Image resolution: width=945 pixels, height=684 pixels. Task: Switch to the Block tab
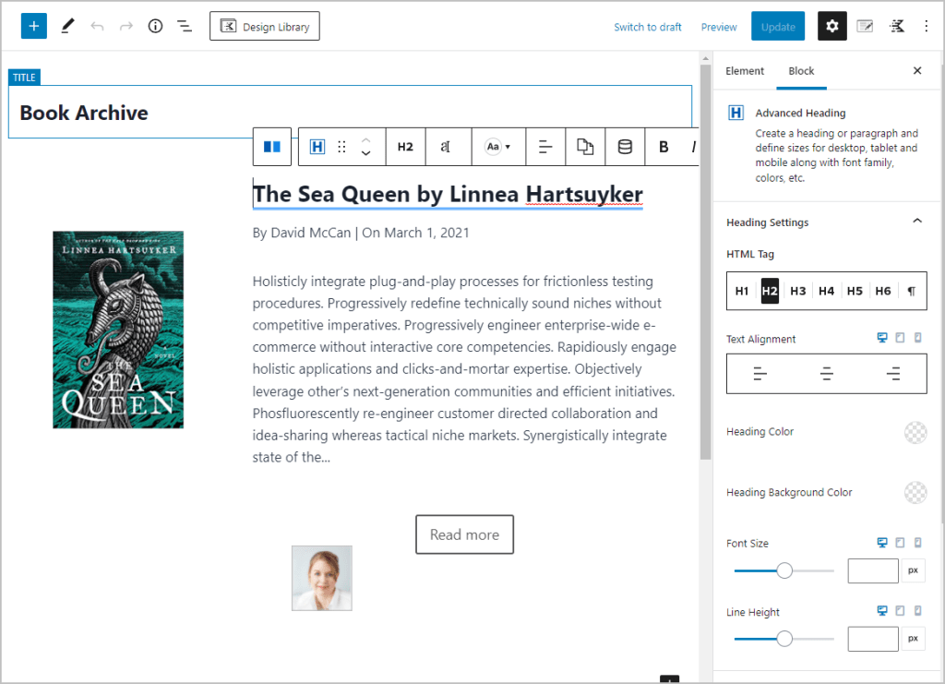tap(801, 71)
